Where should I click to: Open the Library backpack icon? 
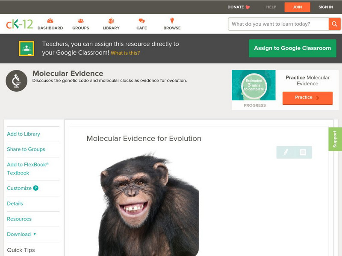(111, 20)
